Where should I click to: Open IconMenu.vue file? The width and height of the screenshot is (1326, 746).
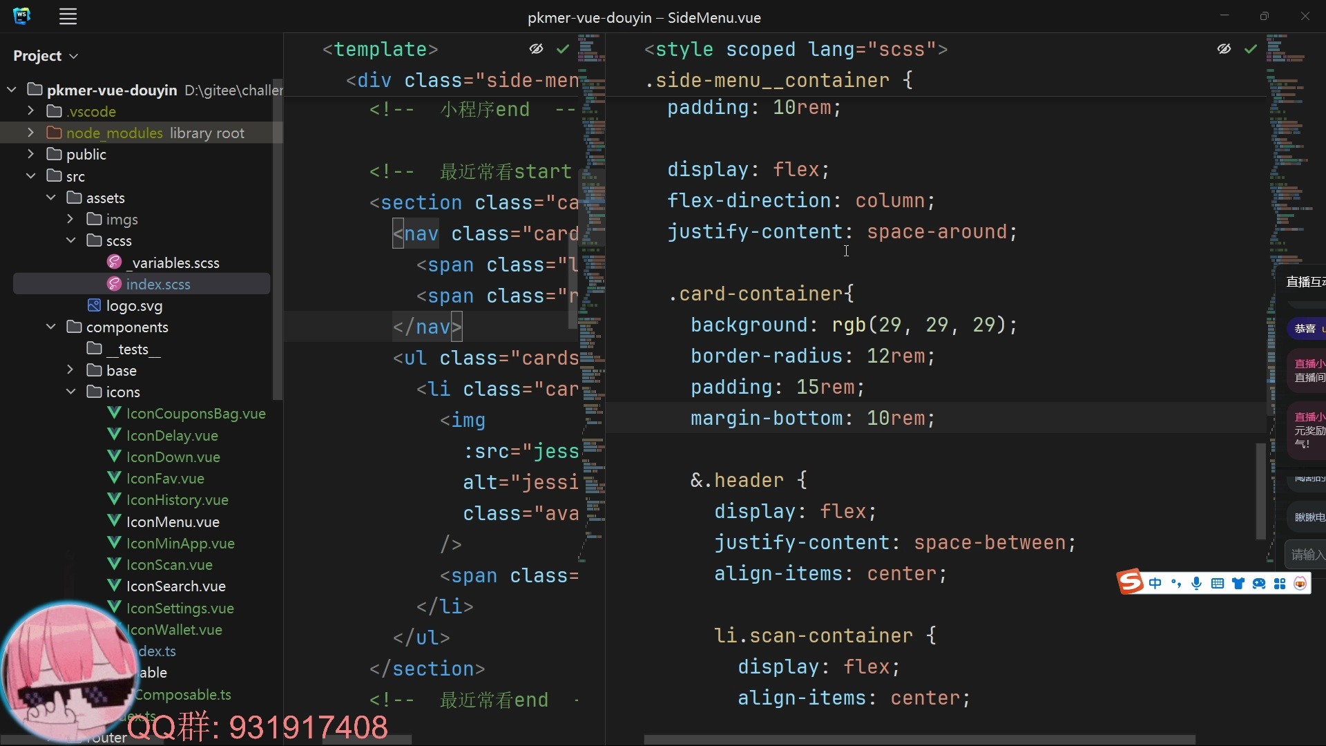point(173,522)
